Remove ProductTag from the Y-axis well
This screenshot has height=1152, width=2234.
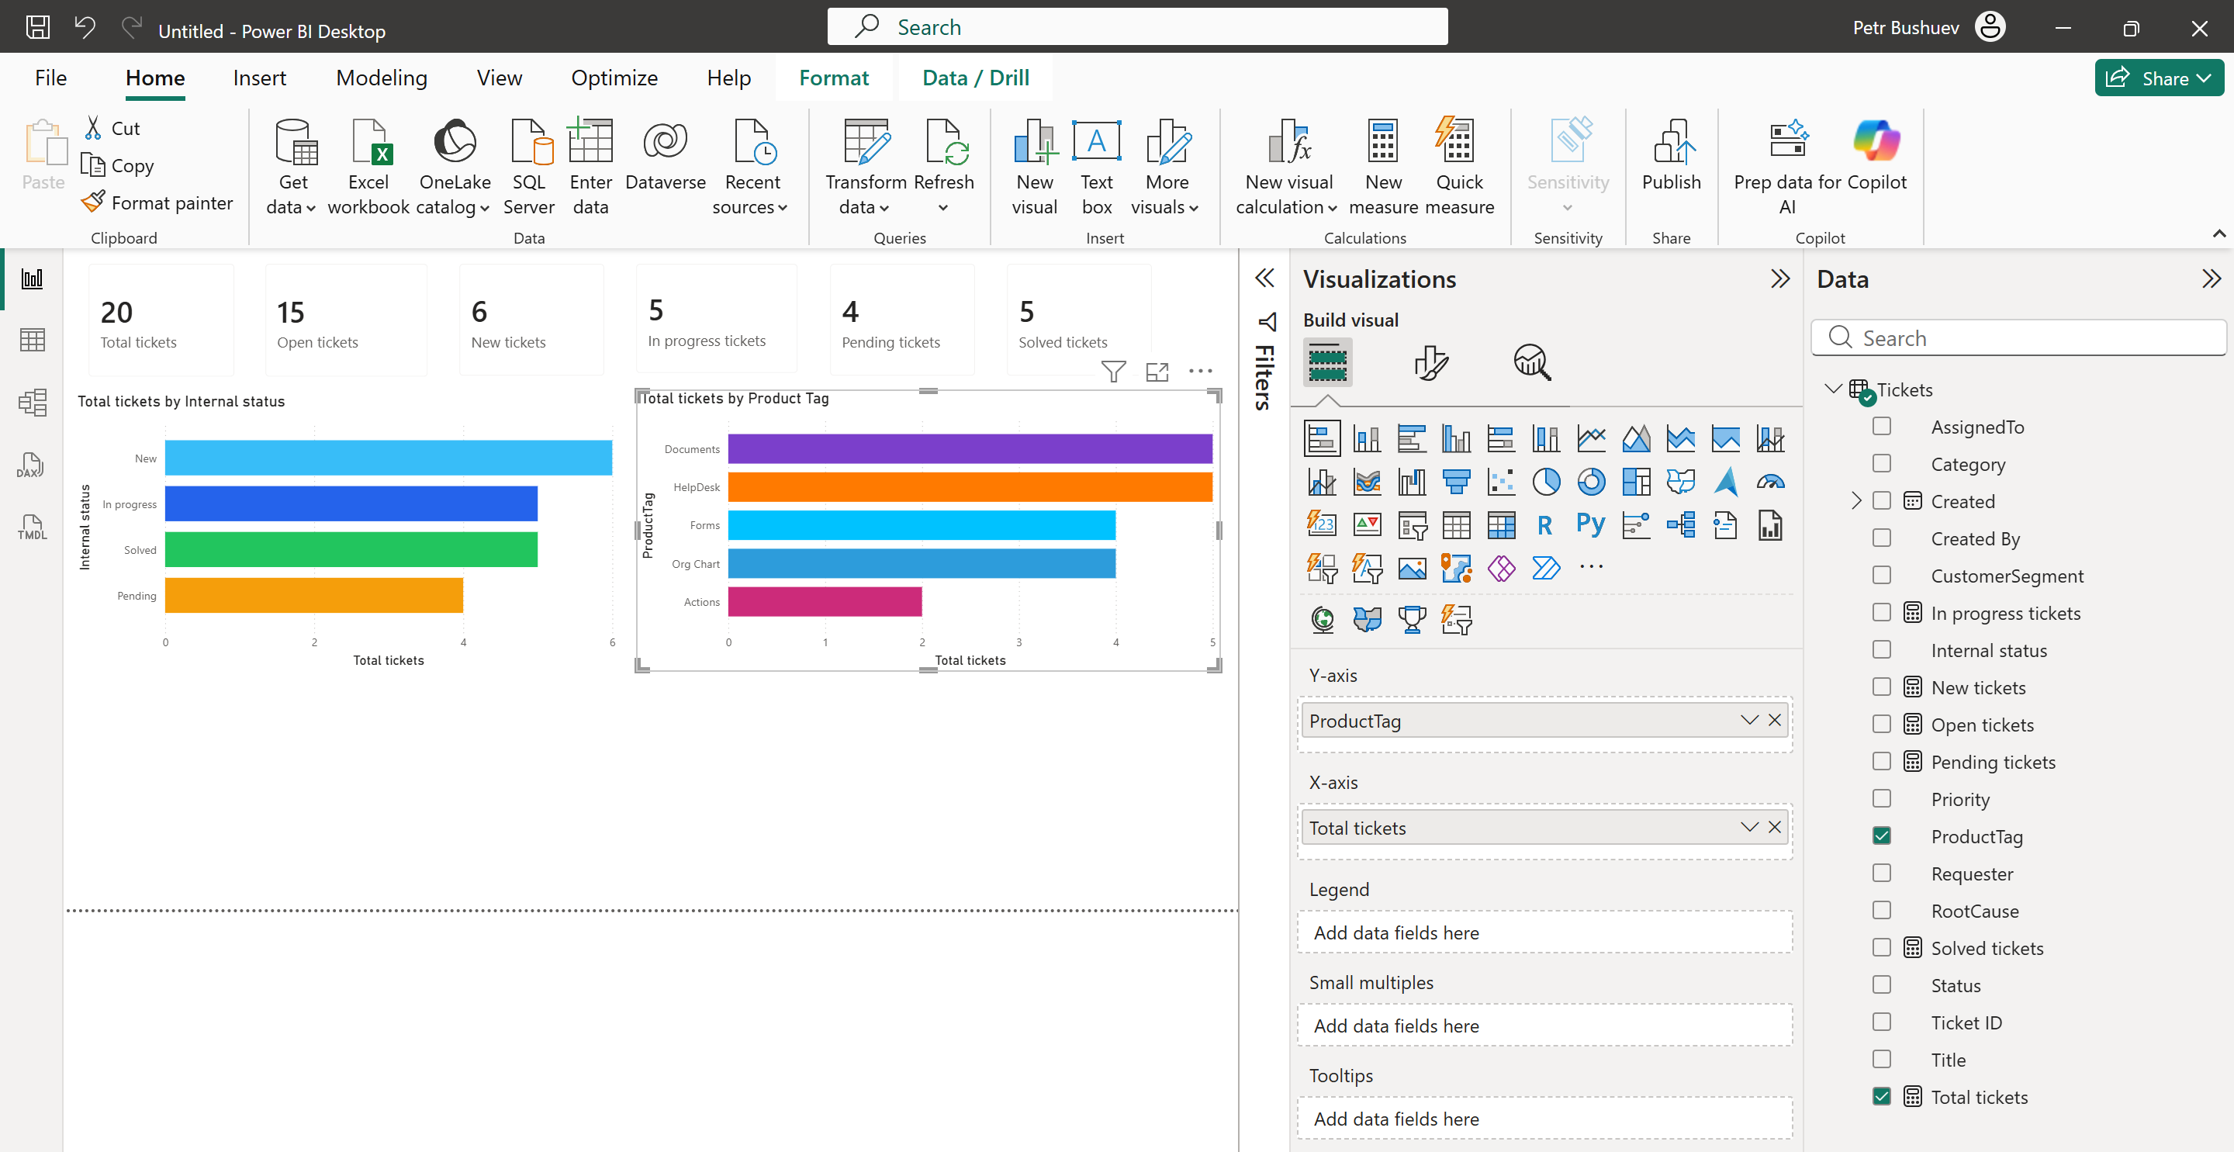[x=1774, y=720]
